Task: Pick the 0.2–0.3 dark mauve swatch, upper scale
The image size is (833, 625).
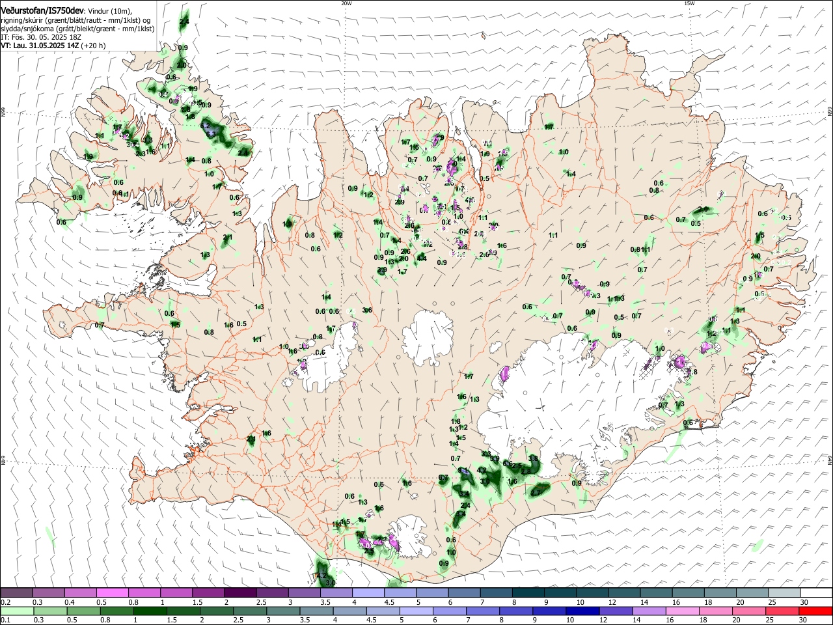Action: click(x=16, y=592)
